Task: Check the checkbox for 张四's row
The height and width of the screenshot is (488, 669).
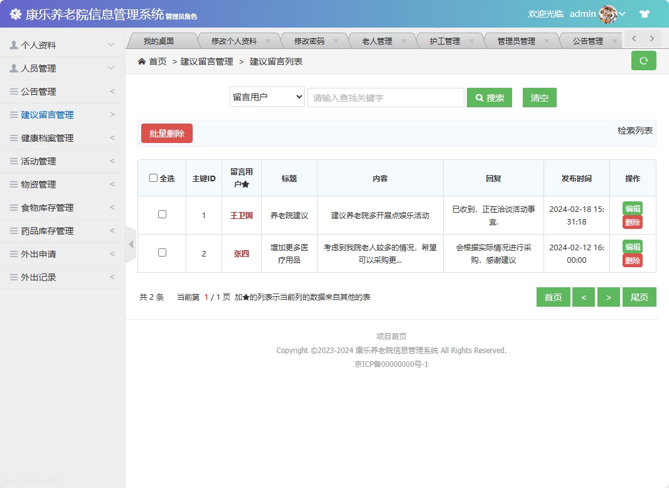Action: [x=162, y=253]
